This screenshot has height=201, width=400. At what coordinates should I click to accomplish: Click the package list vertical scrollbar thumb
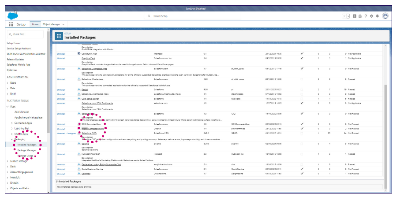point(385,137)
